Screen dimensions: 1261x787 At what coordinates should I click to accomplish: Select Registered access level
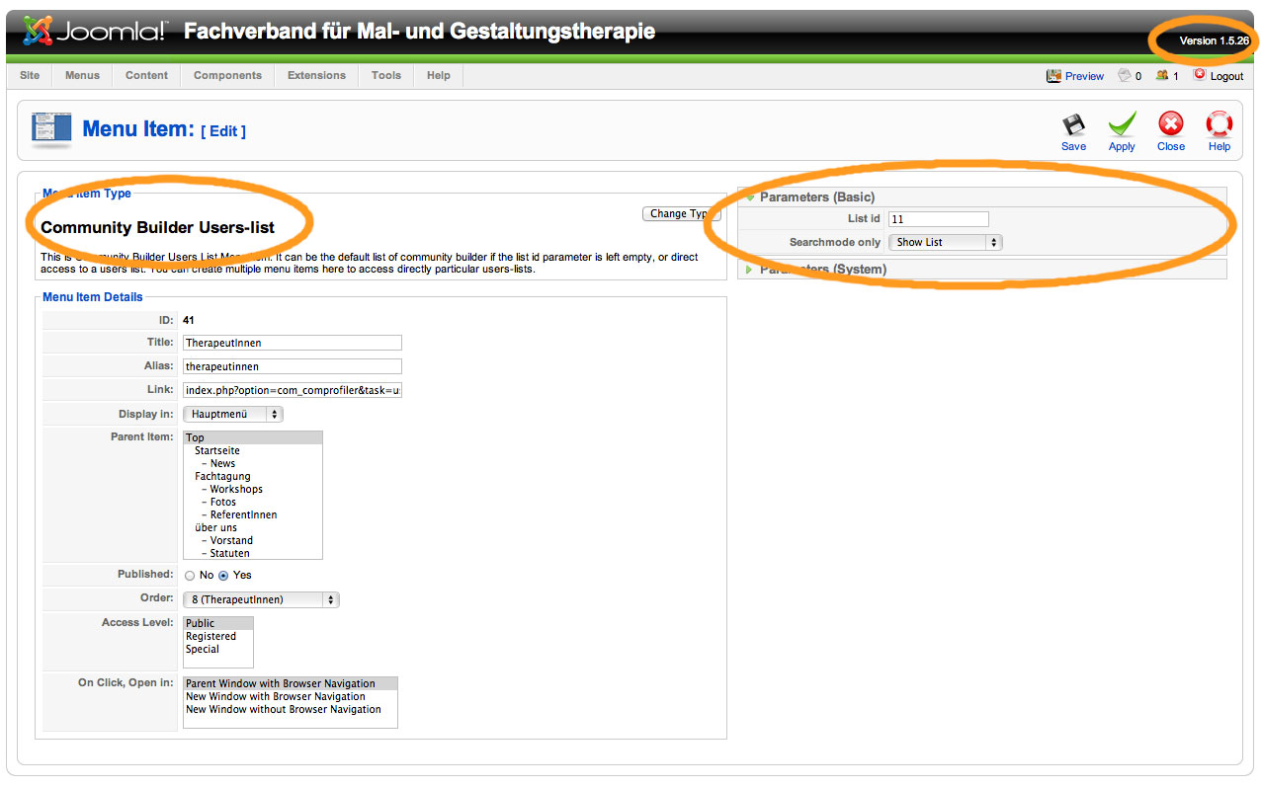210,636
